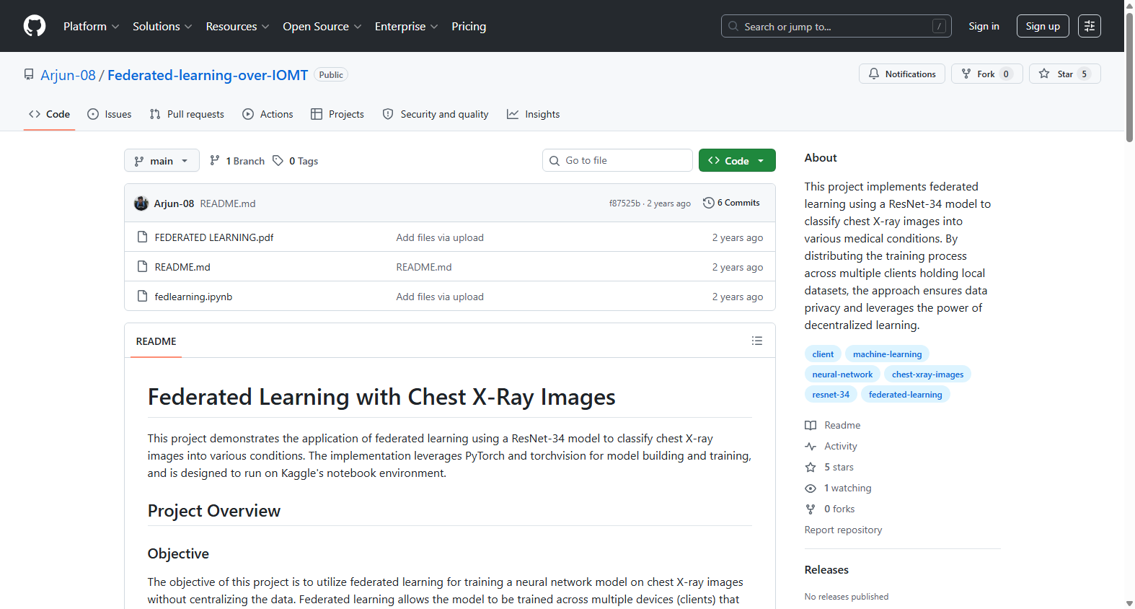Image resolution: width=1135 pixels, height=609 pixels.
Task: Open the green Code dropdown button
Action: coord(737,160)
